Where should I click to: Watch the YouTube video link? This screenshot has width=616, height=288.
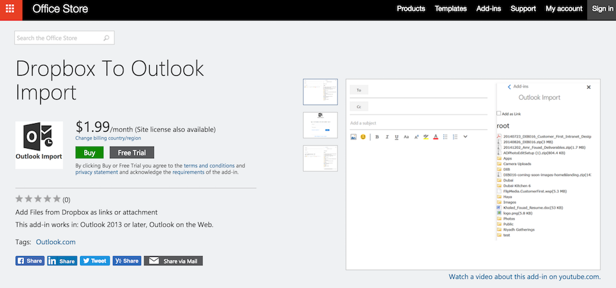point(525,277)
